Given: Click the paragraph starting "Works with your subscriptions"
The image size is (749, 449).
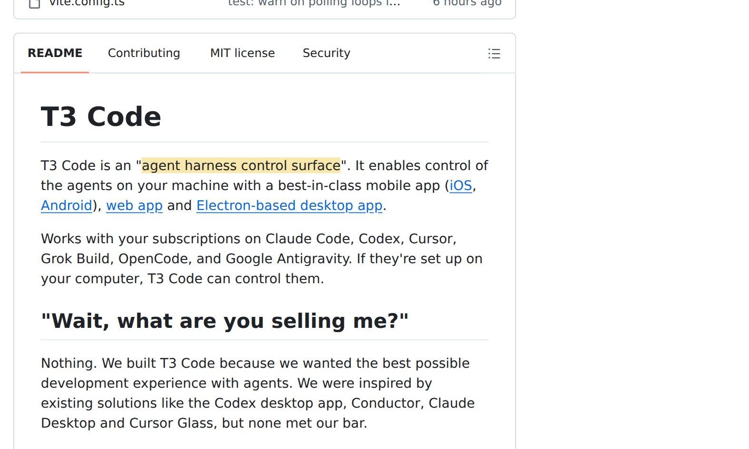Looking at the screenshot, I should click(264, 259).
